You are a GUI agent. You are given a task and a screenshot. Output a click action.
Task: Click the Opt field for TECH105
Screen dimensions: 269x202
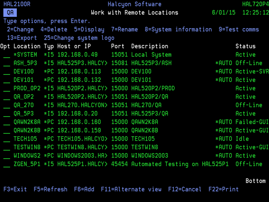point(7,139)
